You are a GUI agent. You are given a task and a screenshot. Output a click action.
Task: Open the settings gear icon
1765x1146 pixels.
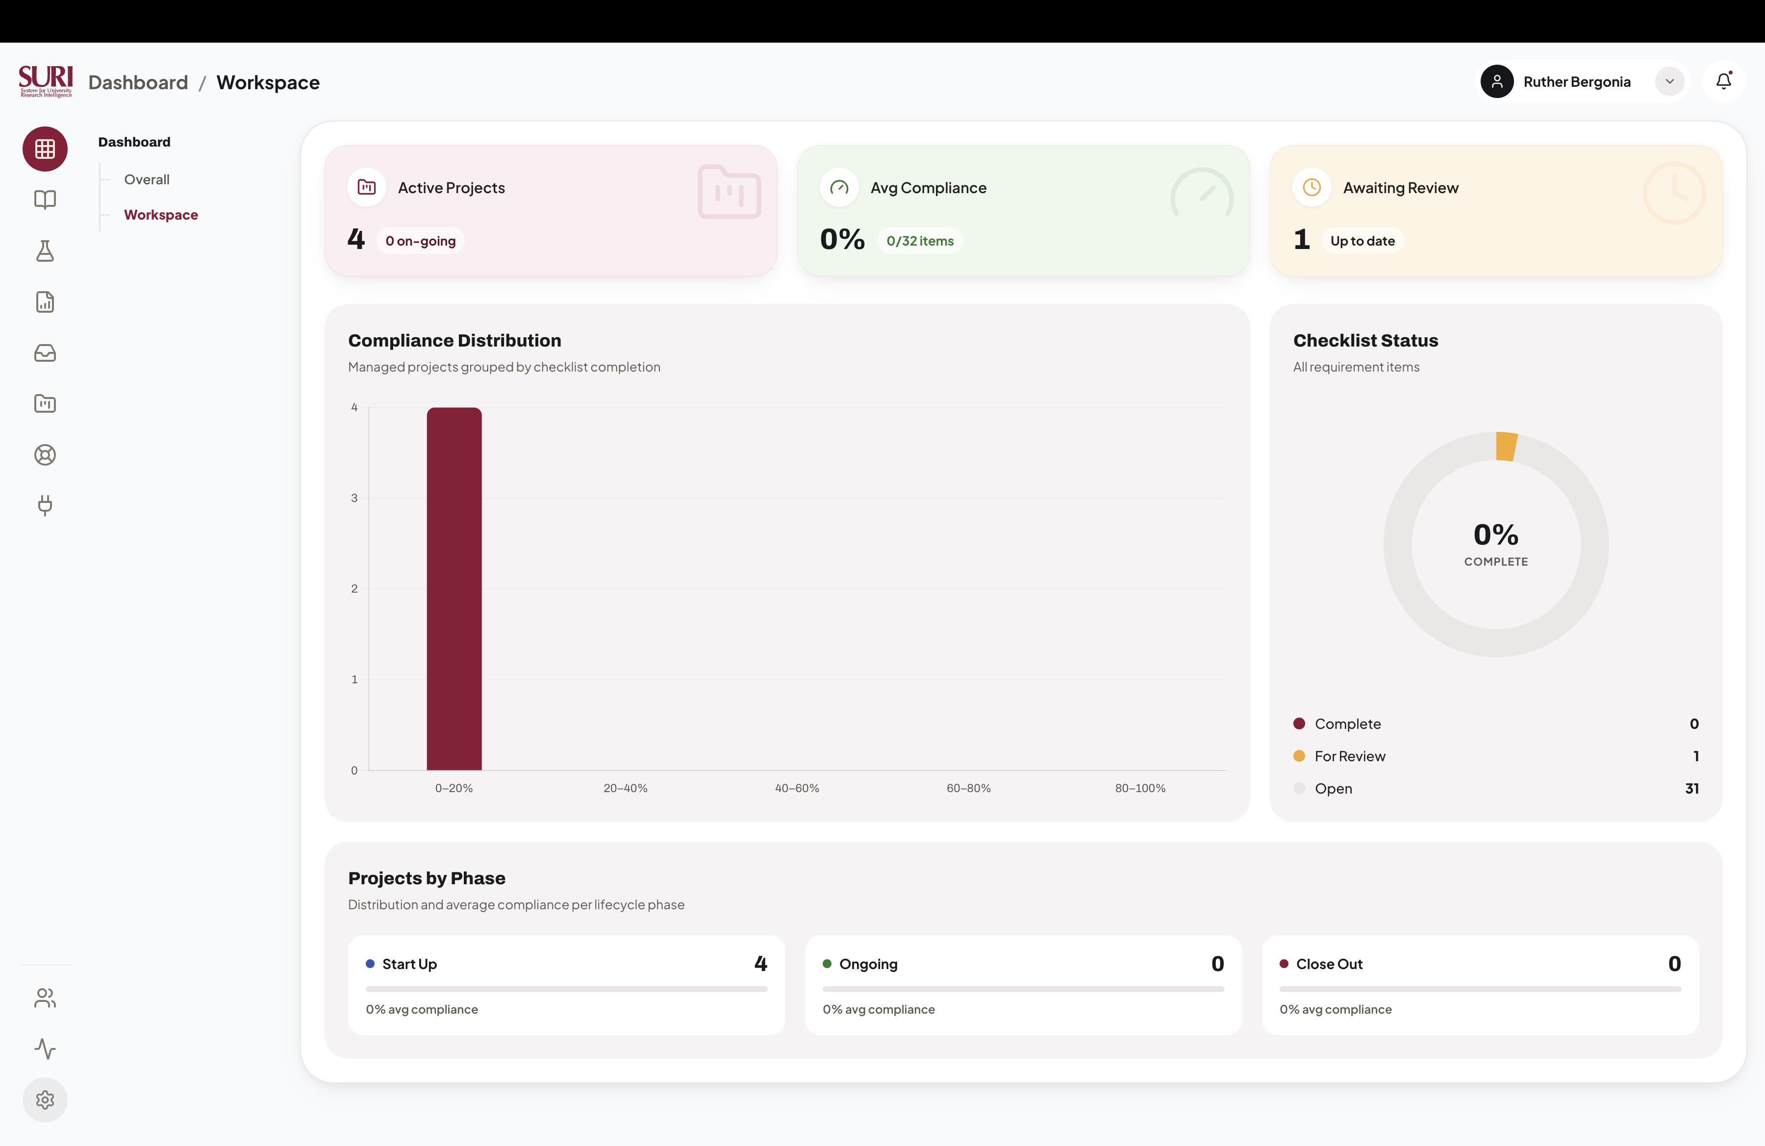[x=45, y=1100]
